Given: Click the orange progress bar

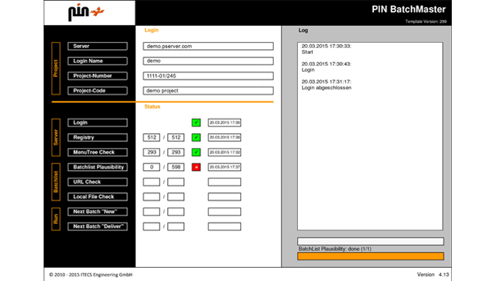Looking at the screenshot, I should pyautogui.click(x=370, y=256).
